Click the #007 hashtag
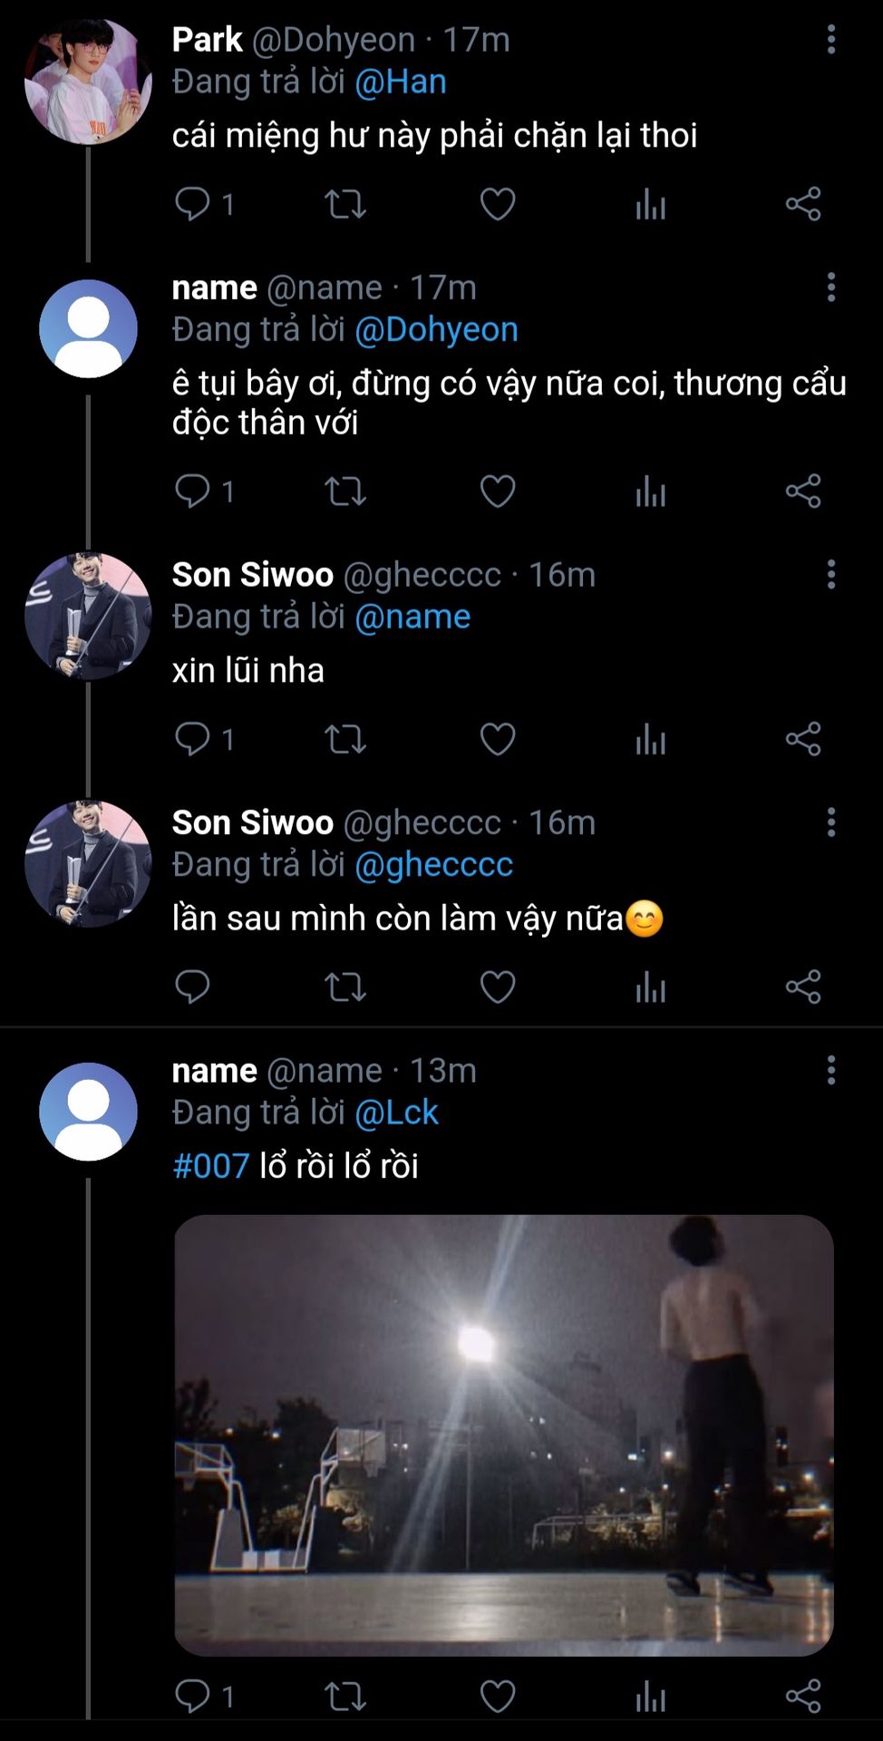Image resolution: width=883 pixels, height=1741 pixels. point(210,1166)
